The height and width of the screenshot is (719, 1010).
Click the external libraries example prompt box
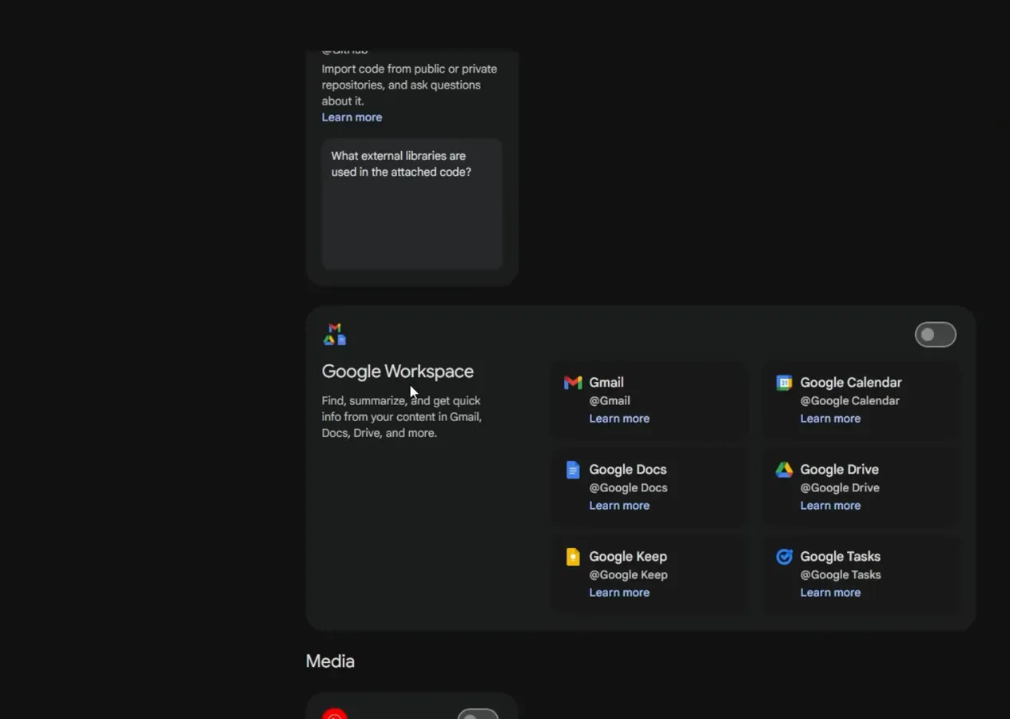coord(412,204)
